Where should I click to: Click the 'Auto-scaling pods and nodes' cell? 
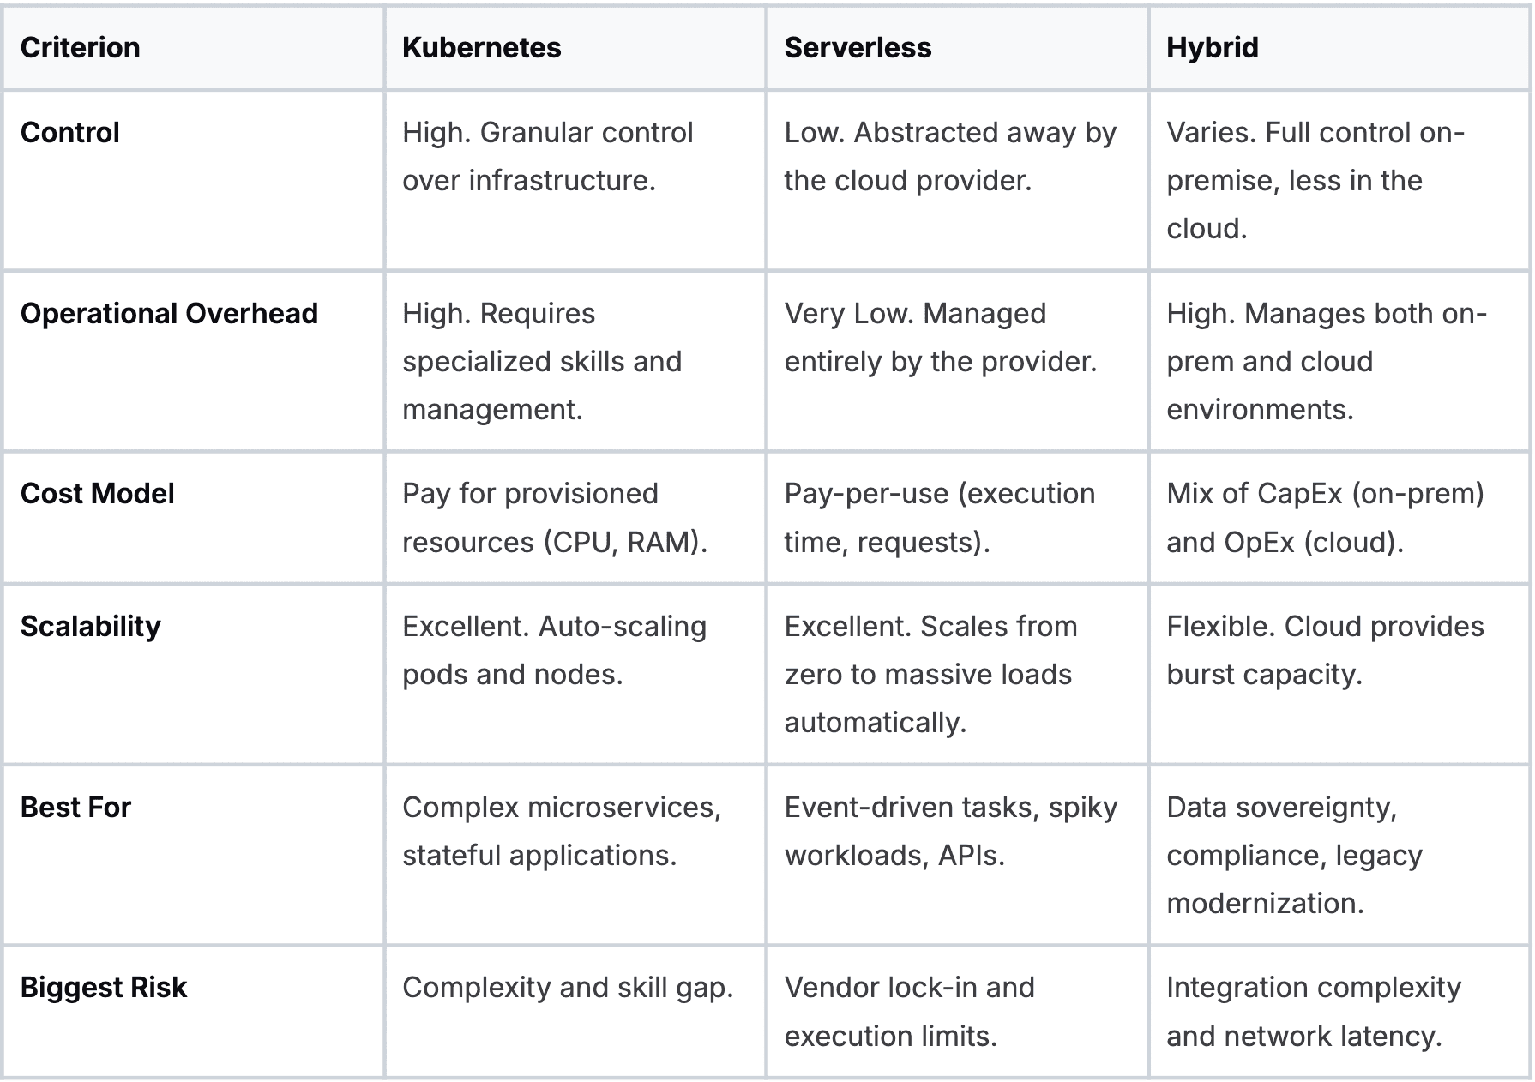click(554, 651)
